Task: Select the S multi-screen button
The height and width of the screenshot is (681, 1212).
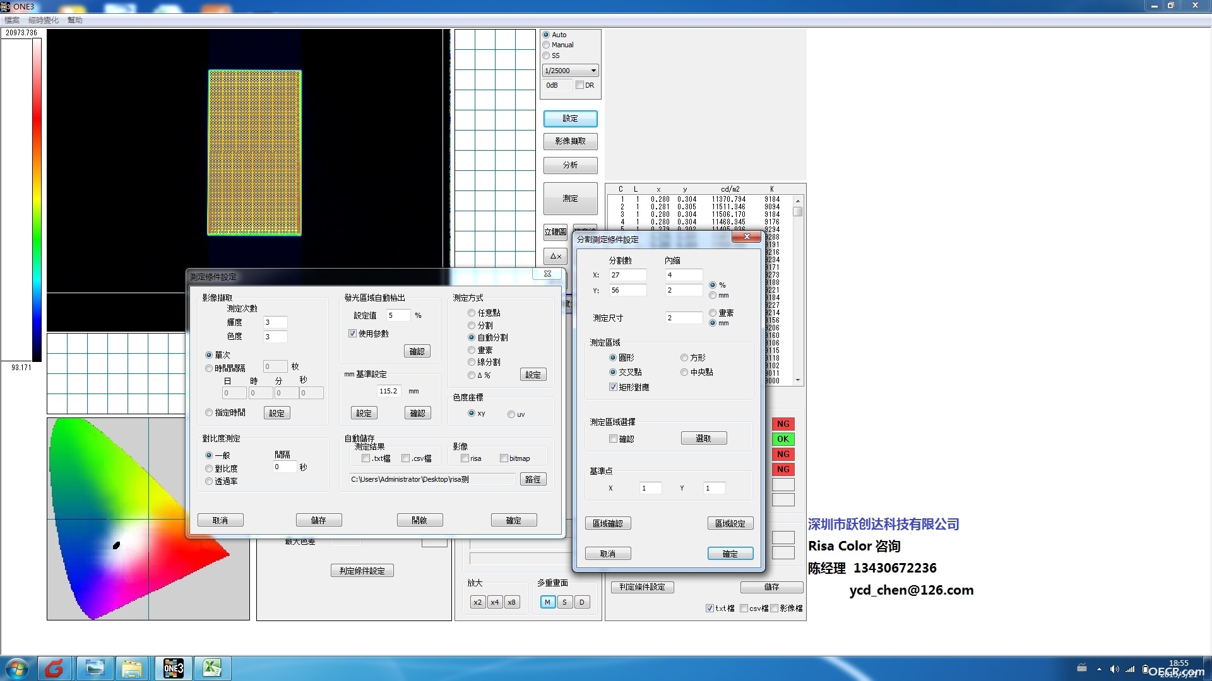Action: point(564,602)
